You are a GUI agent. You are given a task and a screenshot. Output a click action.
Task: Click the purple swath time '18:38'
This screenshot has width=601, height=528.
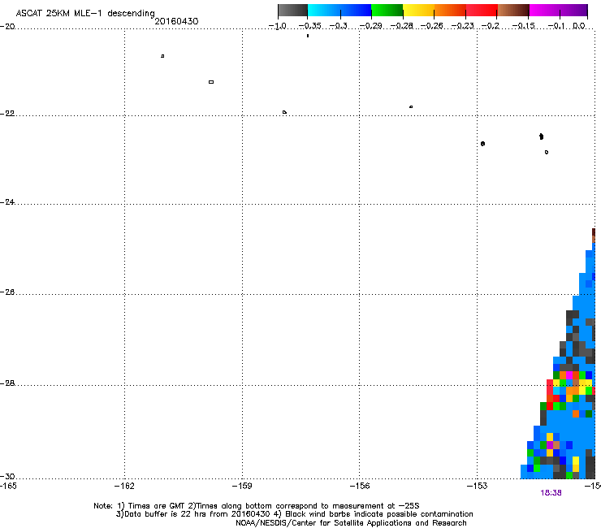pyautogui.click(x=551, y=493)
